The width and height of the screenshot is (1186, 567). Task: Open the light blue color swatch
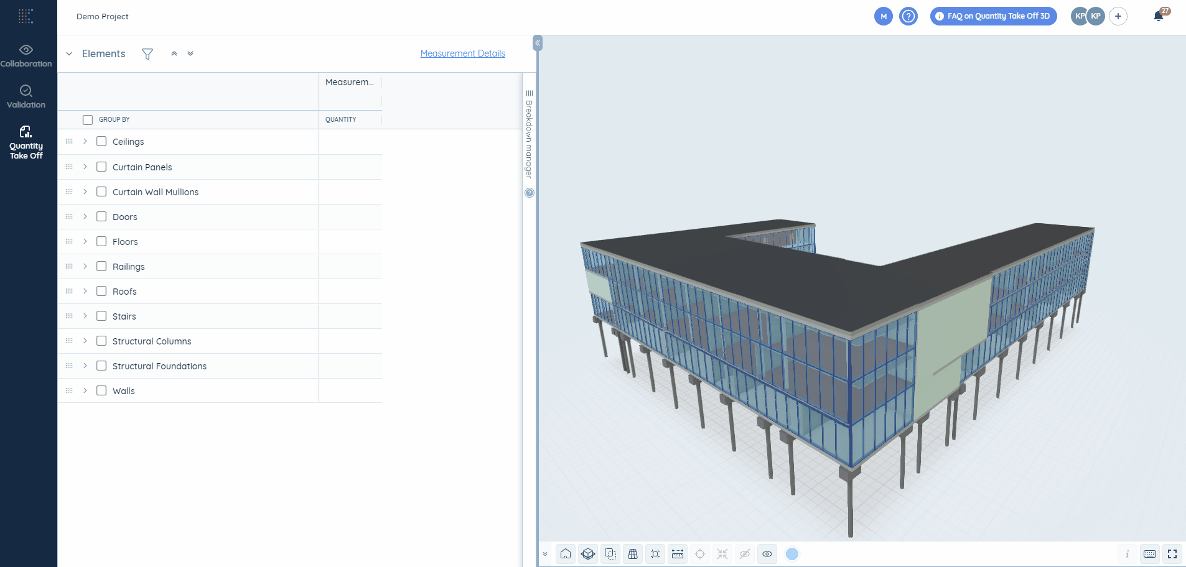click(x=792, y=554)
